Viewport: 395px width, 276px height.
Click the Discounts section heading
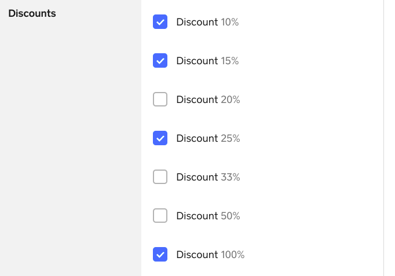32,13
